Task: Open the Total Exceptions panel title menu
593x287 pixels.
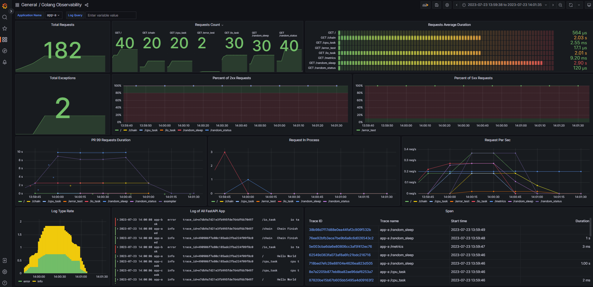Action: pos(63,78)
